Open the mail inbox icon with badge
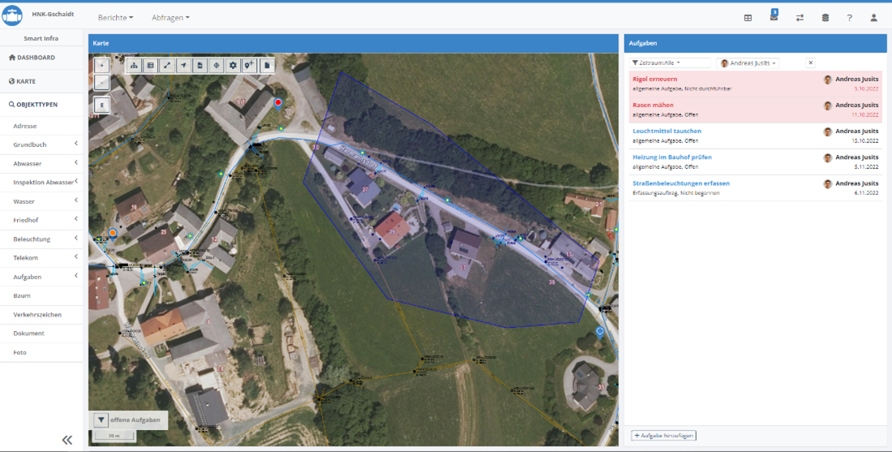This screenshot has width=892, height=452. pos(774,16)
